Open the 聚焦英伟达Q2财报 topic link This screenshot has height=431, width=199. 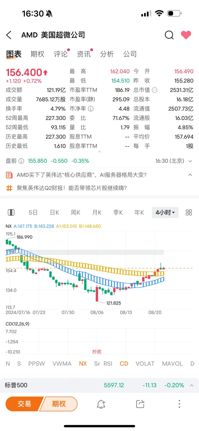[x=72, y=188]
